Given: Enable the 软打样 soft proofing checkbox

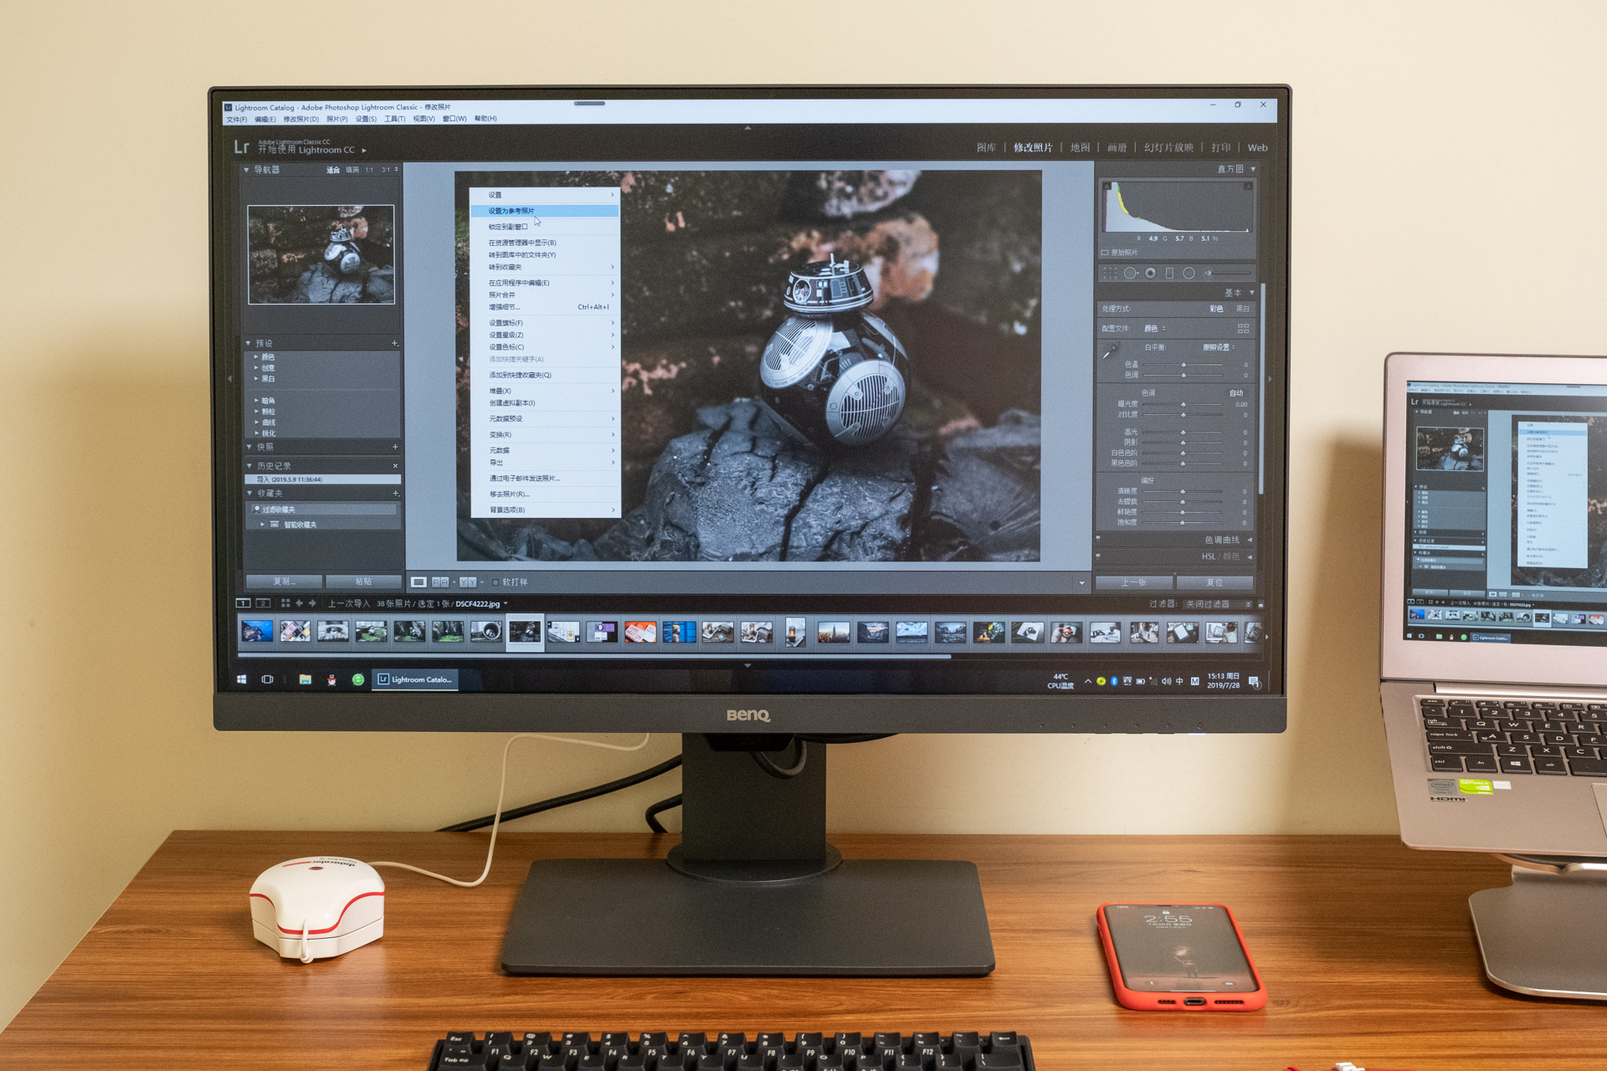Looking at the screenshot, I should point(495,582).
